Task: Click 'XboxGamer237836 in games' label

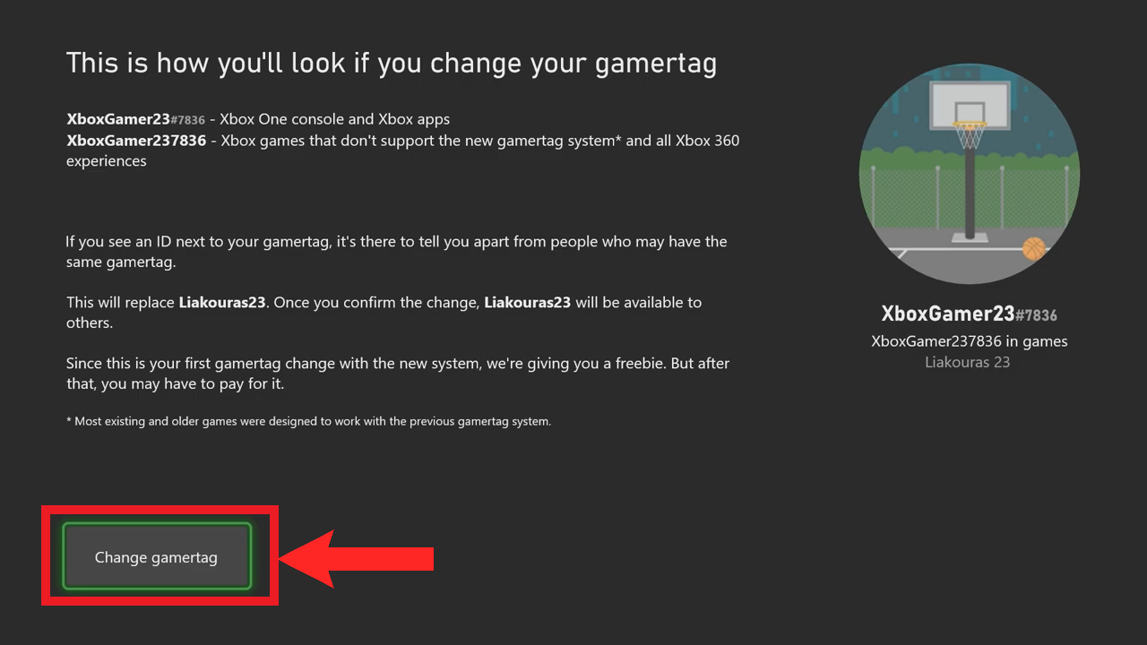Action: tap(969, 341)
